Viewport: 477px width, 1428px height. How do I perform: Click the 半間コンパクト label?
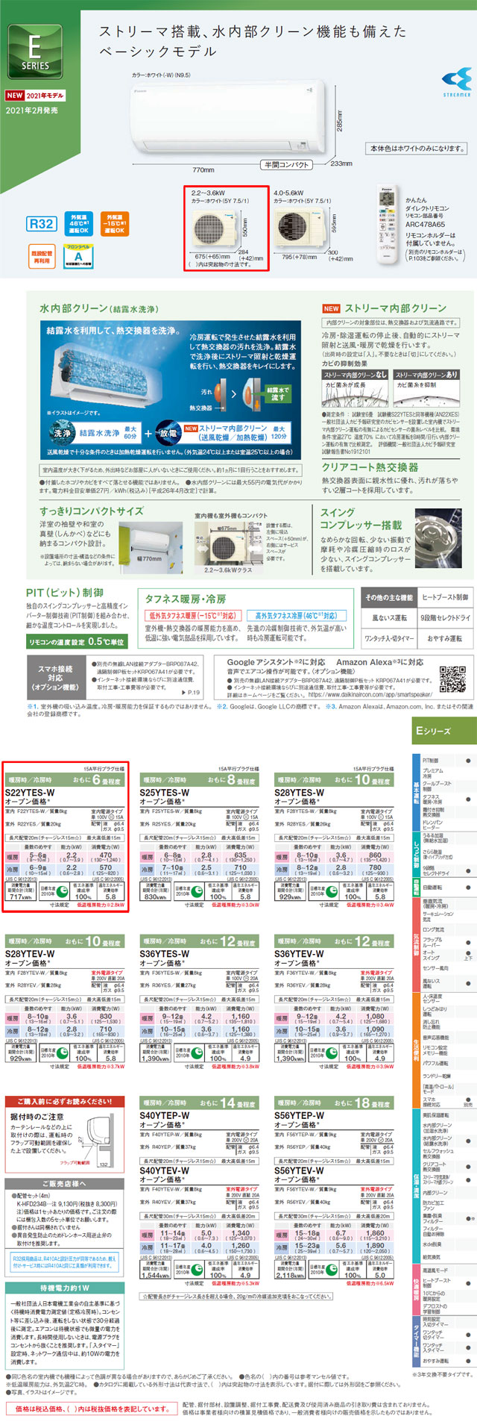tap(287, 165)
